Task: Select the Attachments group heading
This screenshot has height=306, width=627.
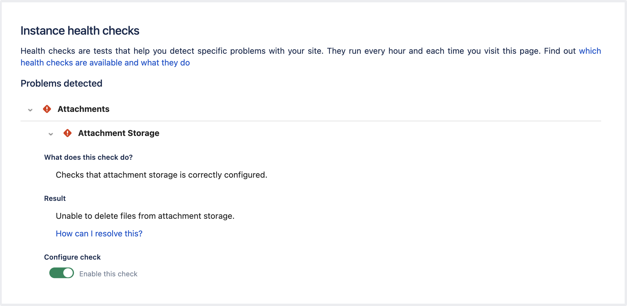Action: (83, 109)
